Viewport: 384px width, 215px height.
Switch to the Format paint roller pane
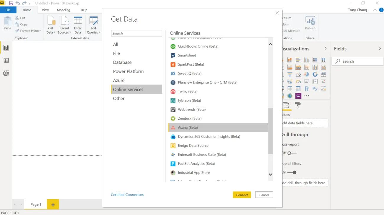[297, 106]
